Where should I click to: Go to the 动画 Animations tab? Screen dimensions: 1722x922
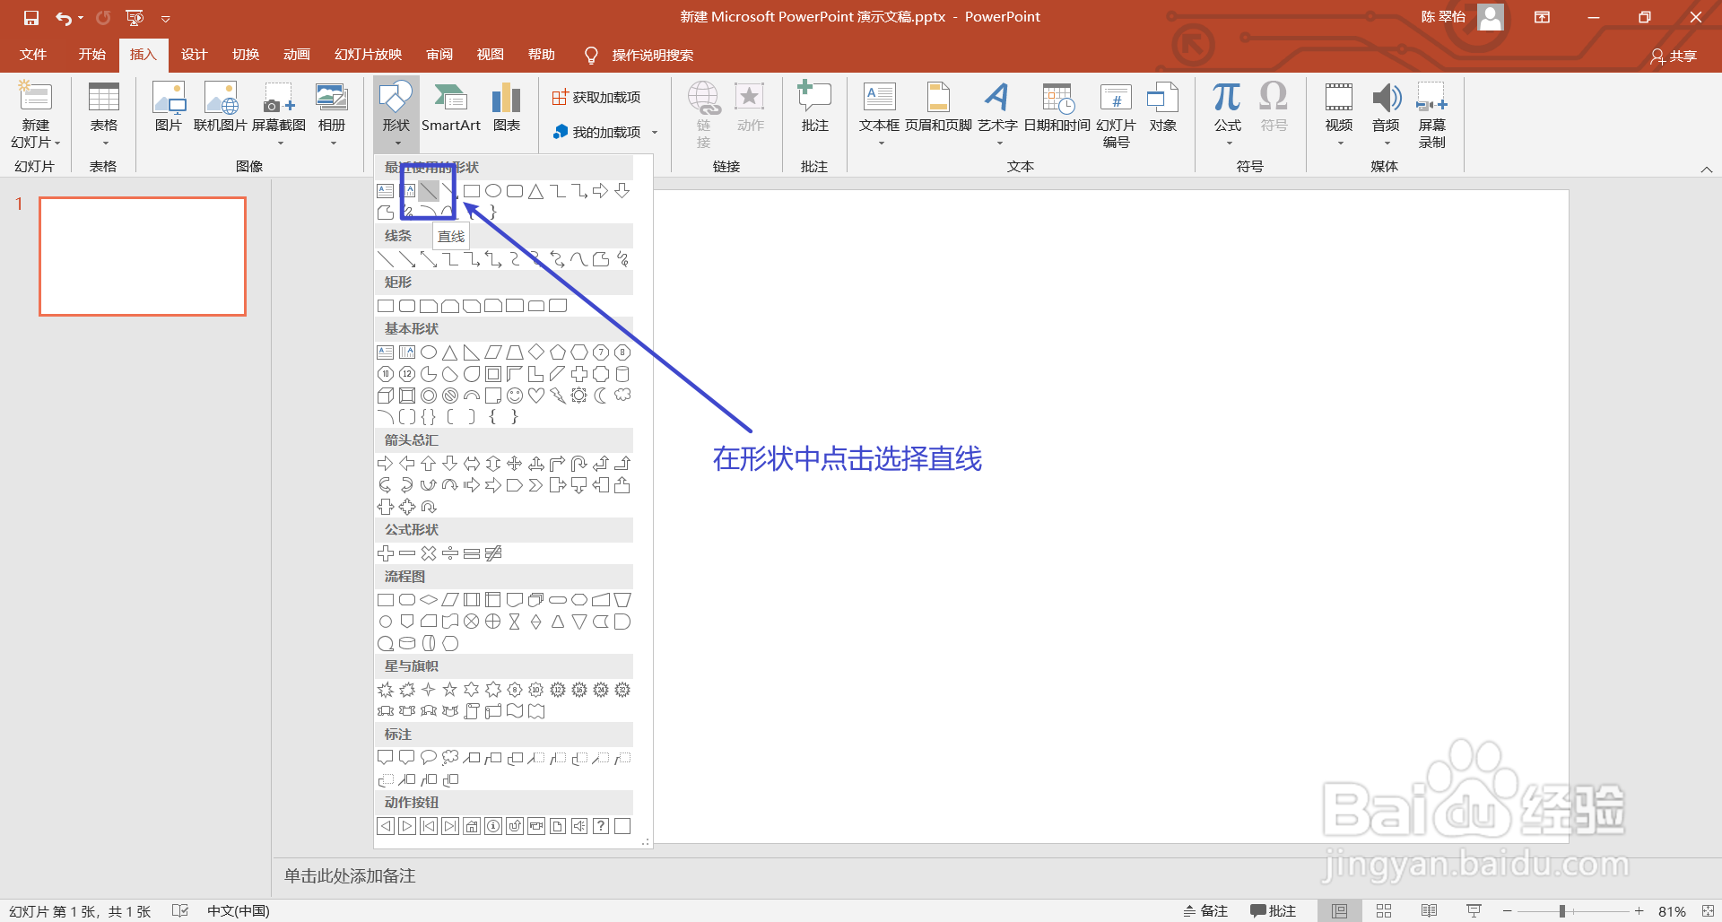tap(297, 55)
